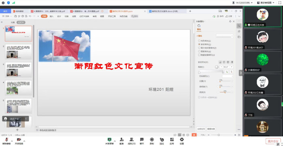The height and width of the screenshot is (146, 283).
Task: Open the members list icon
Action: pyautogui.click(x=131, y=140)
